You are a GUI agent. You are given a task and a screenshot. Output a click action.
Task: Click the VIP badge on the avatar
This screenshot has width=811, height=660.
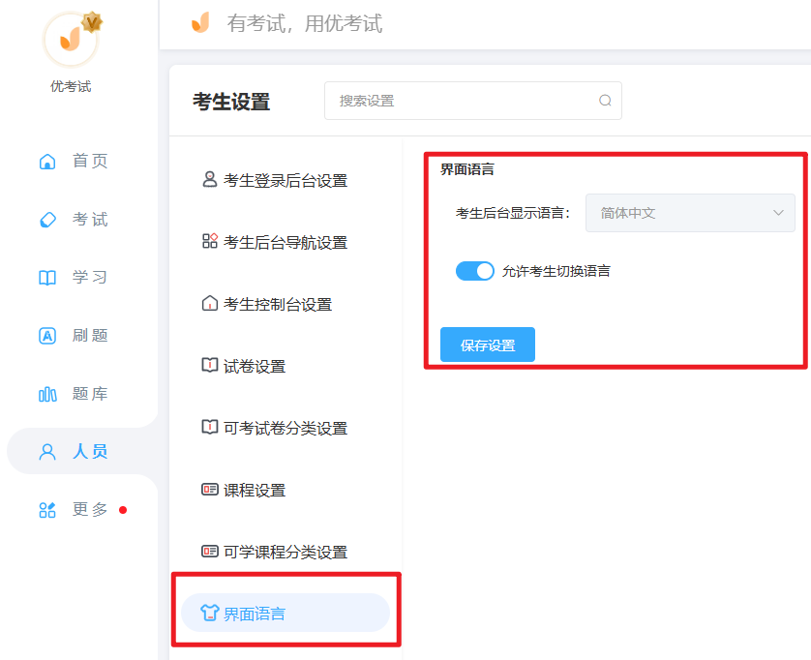click(92, 22)
